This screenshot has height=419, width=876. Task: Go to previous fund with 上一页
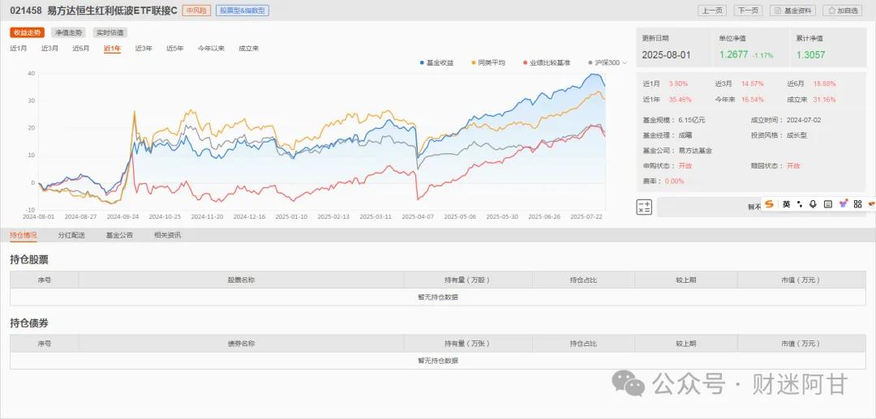[x=712, y=11]
